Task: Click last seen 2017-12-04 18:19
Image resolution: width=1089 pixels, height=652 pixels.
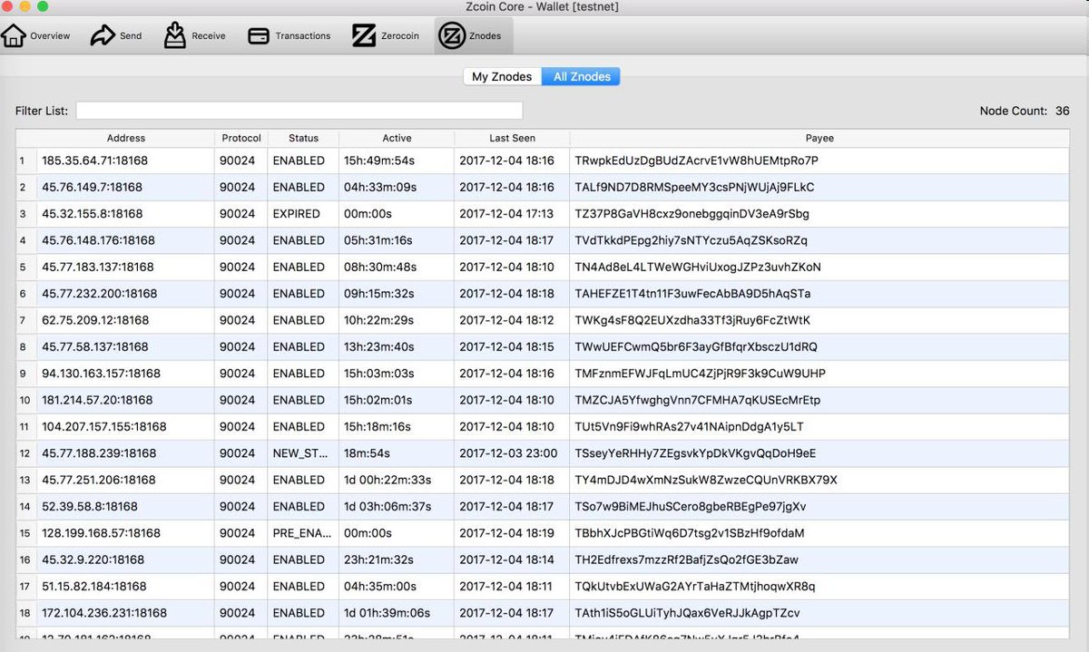Action: tap(506, 533)
